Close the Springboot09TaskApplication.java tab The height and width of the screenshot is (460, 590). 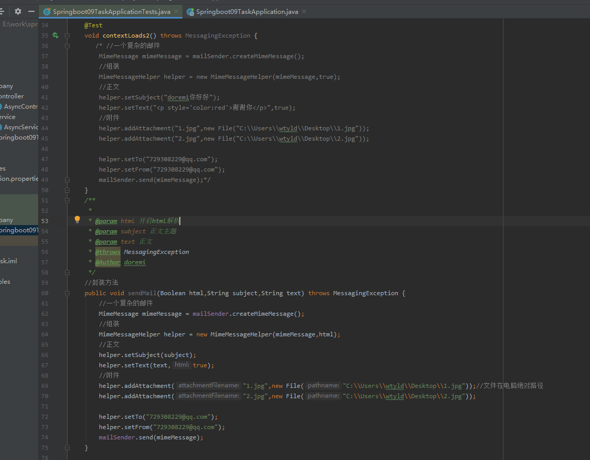[x=303, y=11]
